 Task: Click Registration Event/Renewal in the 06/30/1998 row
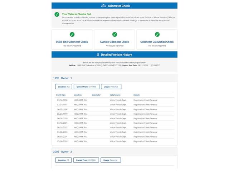tap(145, 109)
